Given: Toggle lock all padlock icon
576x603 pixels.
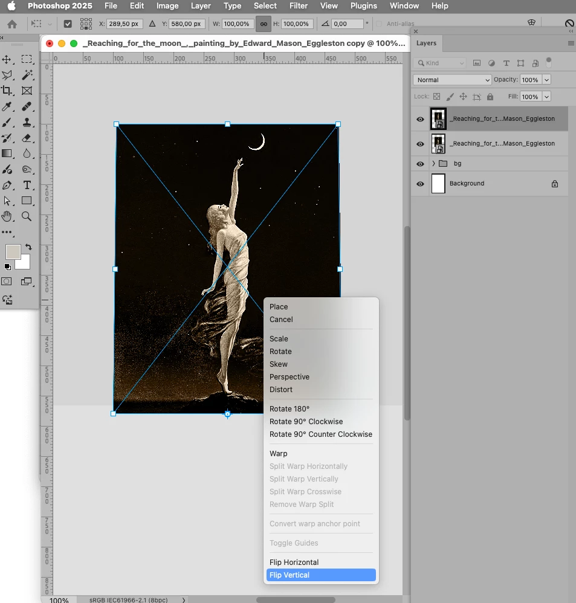Looking at the screenshot, I should tap(490, 97).
